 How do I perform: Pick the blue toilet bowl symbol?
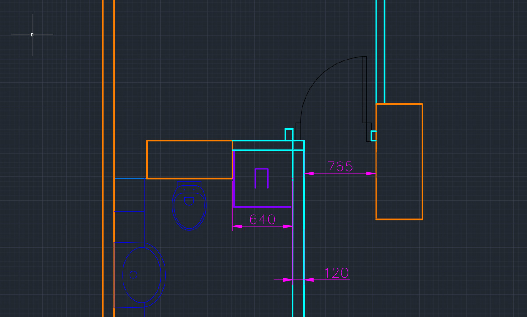pos(189,205)
